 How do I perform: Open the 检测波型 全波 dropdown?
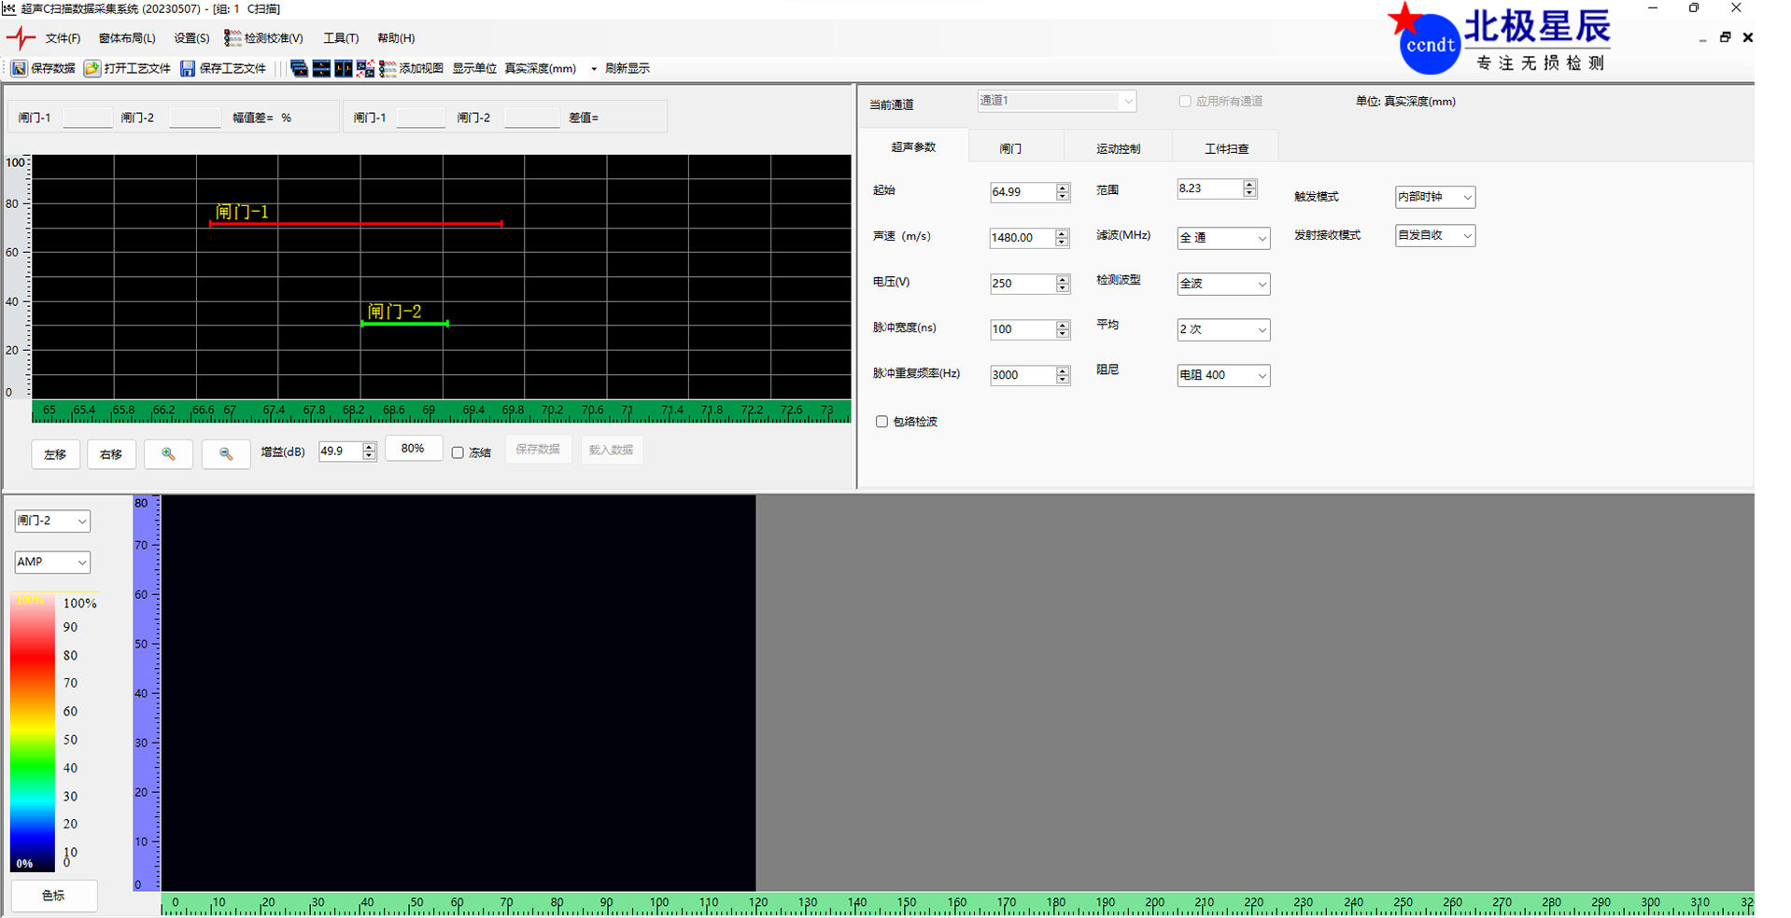(x=1223, y=284)
